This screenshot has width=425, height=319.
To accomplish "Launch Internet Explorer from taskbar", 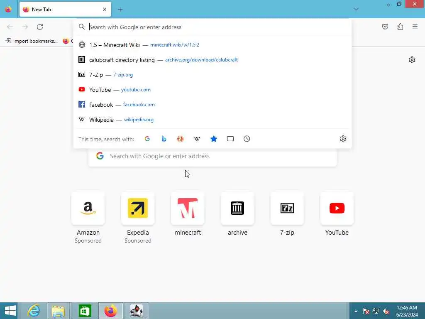I will click(x=34, y=311).
